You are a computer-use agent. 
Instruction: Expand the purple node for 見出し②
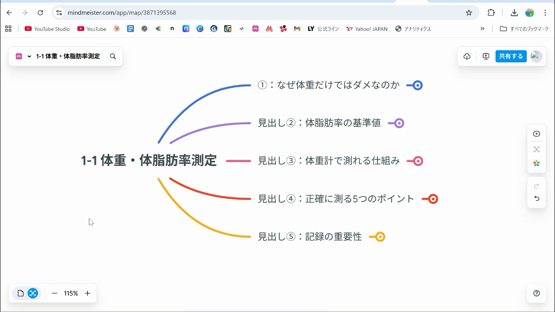coord(399,123)
